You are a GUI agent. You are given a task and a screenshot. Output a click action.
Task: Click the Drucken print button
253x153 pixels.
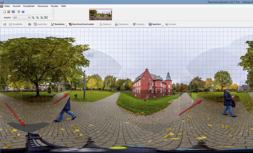[x=171, y=24]
